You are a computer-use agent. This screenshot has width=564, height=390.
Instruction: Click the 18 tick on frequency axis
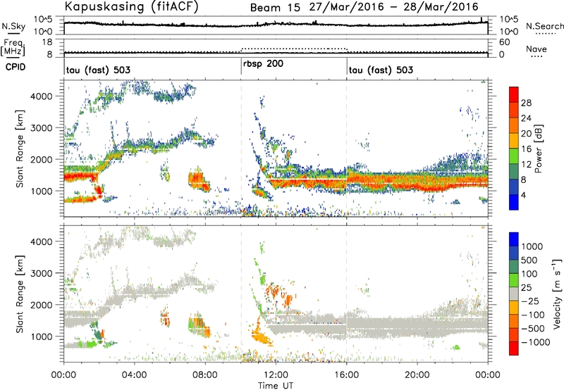pos(47,42)
